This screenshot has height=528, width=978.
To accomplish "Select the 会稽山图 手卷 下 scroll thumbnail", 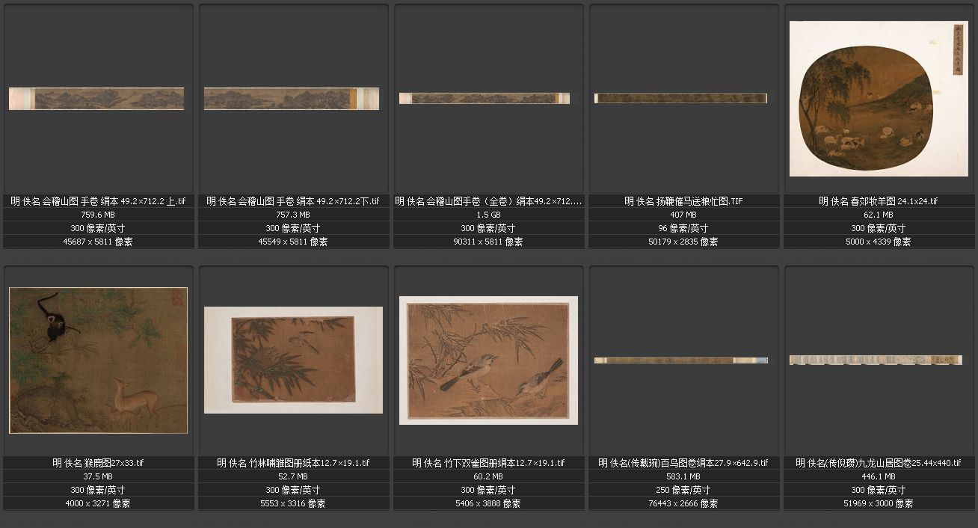I will point(292,99).
